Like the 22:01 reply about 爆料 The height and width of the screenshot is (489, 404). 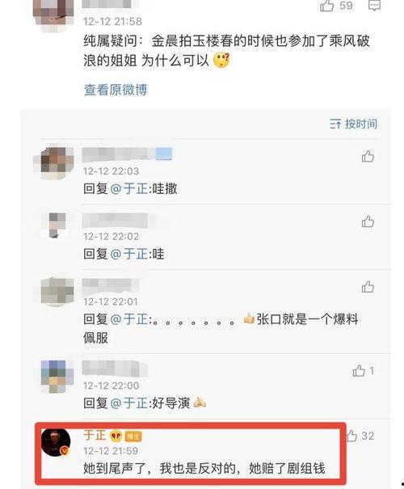click(x=368, y=287)
